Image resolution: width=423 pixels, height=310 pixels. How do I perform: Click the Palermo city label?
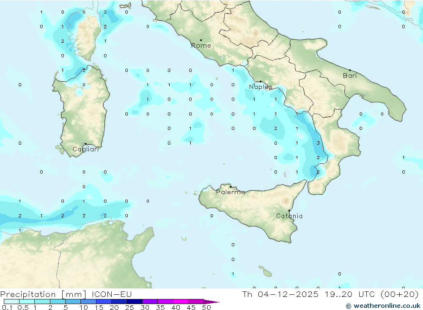[x=231, y=192]
